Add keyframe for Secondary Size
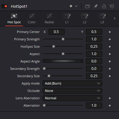Screen dimensions: 119x119 point(110,76)
